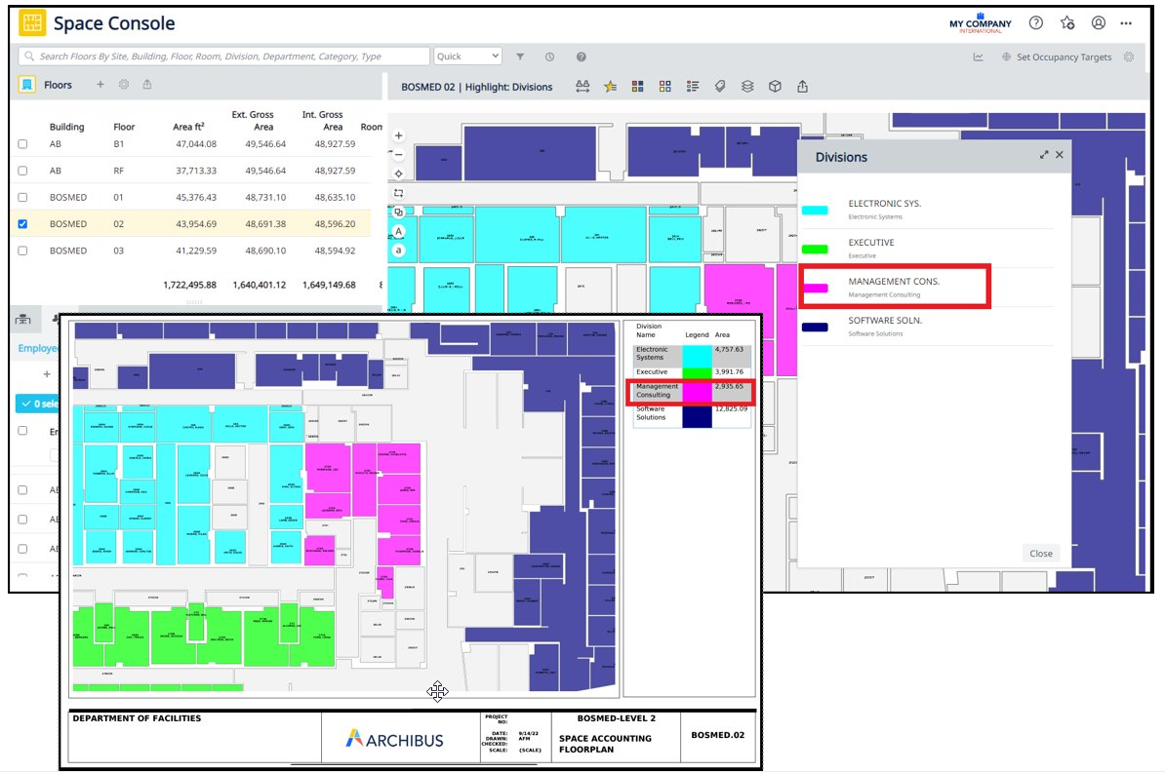Open the three-dot more options menu

[1127, 23]
